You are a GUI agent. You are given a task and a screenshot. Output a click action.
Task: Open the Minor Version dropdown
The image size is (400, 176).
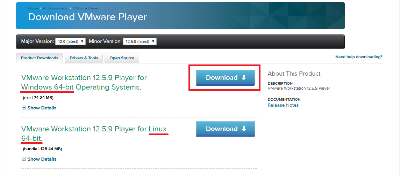pos(140,41)
